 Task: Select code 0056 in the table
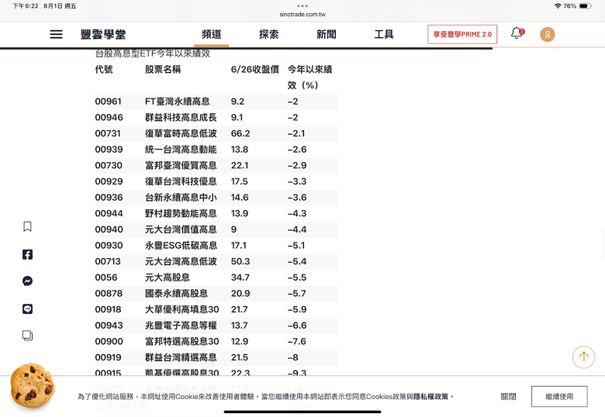coord(106,277)
